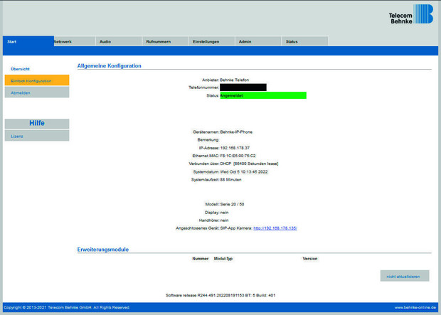Click the Version column header
The width and height of the screenshot is (441, 315).
point(309,258)
